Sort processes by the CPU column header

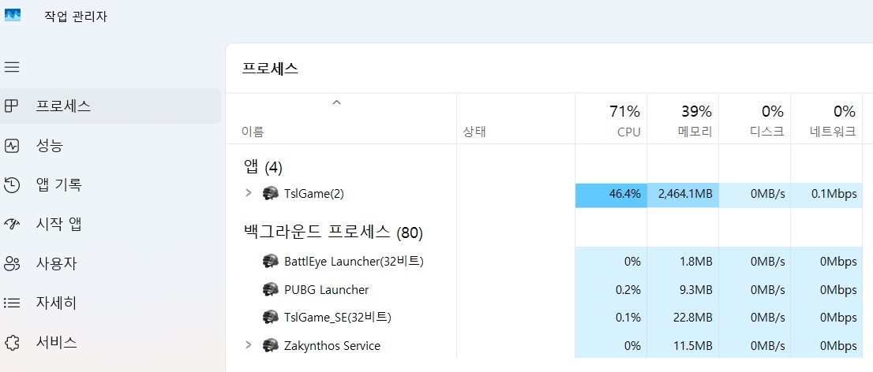pos(611,118)
